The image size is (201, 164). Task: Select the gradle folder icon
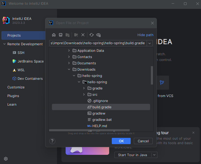(89, 88)
